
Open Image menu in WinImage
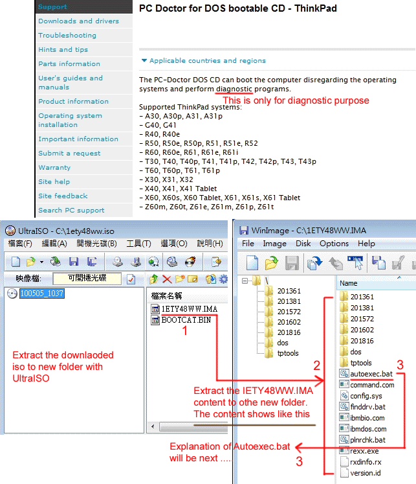(274, 244)
